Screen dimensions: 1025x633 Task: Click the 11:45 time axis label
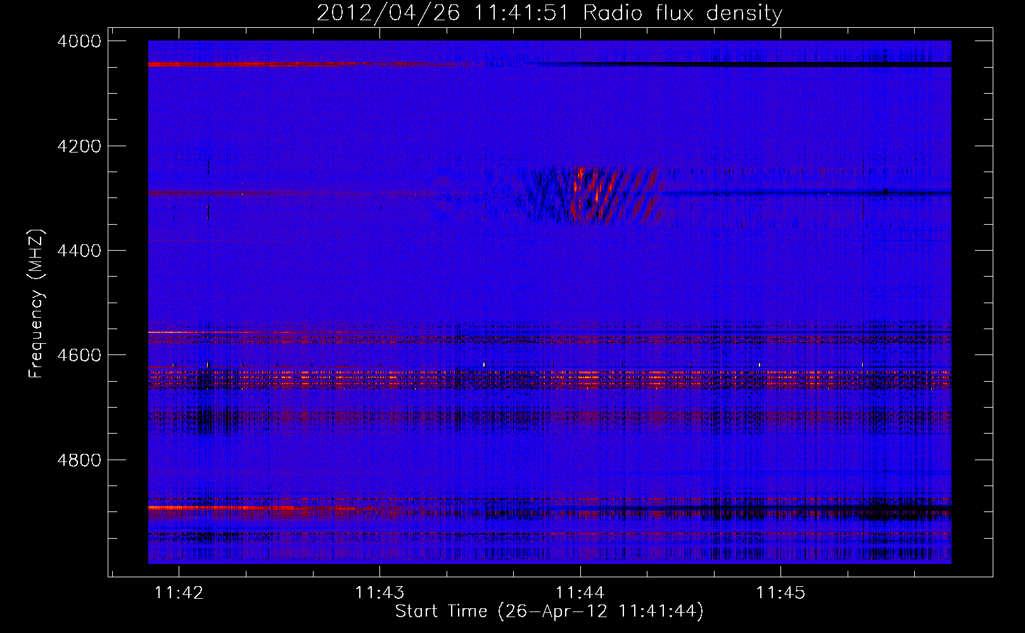coord(780,592)
